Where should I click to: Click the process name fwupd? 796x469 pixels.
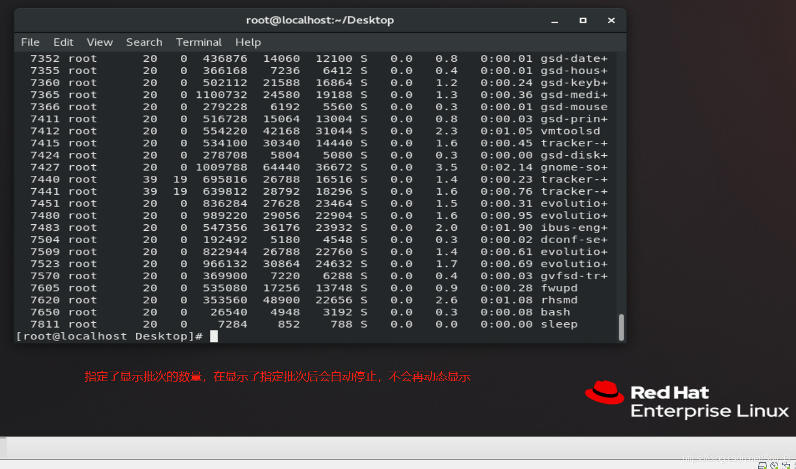[x=559, y=288]
